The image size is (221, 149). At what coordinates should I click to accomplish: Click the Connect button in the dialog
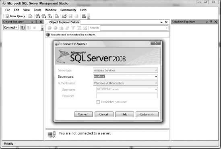[x=83, y=114]
